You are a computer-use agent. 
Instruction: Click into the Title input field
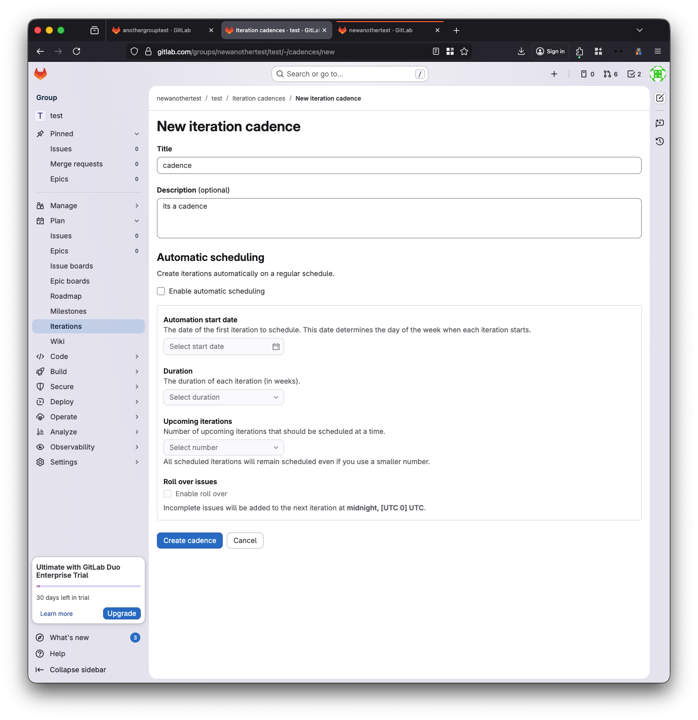(x=399, y=165)
